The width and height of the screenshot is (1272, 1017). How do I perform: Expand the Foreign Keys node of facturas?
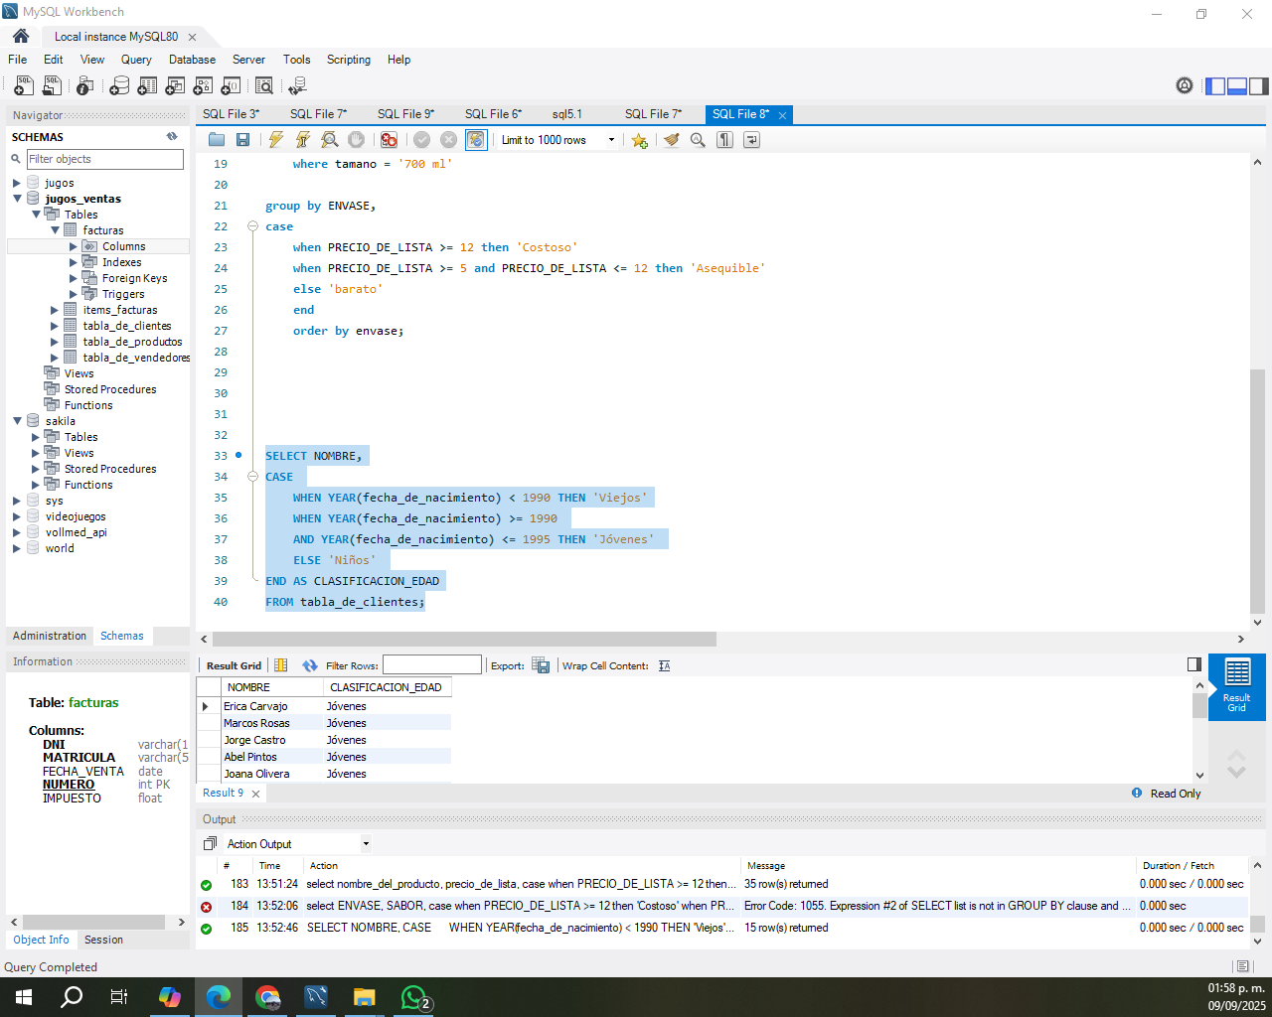74,278
